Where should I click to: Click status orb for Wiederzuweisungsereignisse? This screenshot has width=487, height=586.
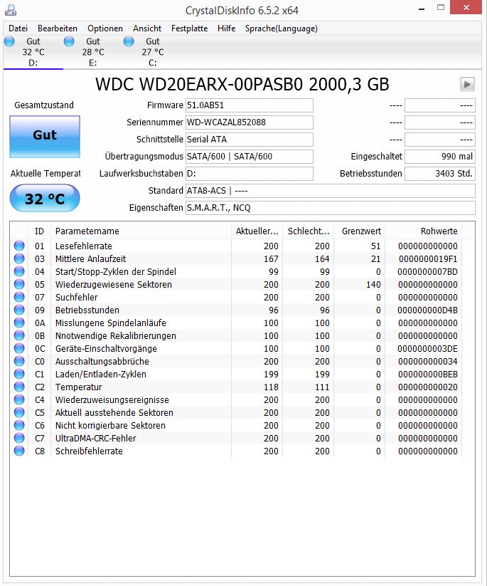pos(19,399)
